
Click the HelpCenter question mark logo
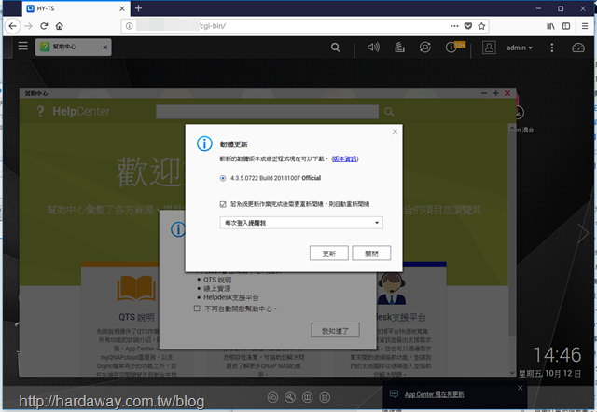tap(40, 112)
